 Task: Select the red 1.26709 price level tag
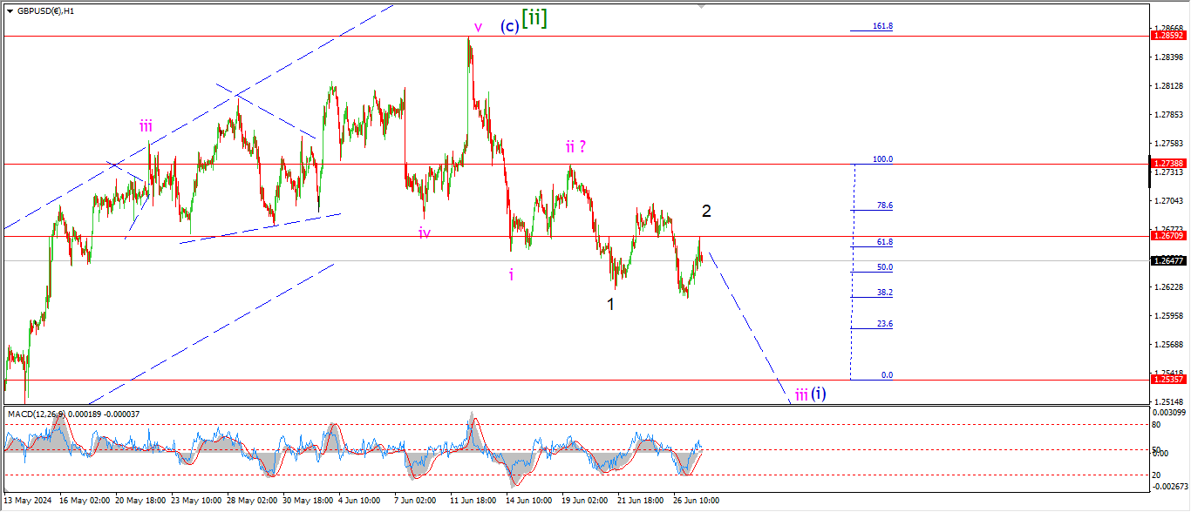1167,236
